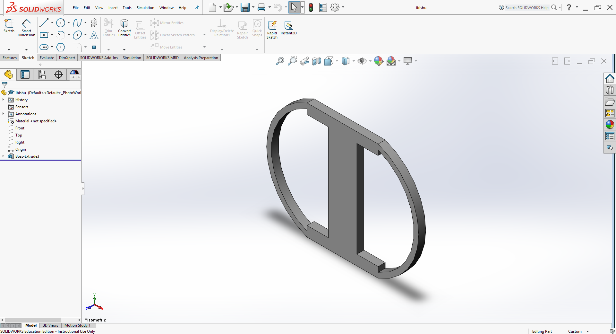Expand the History tree node
Viewport: 616px width, 334px height.
[x=3, y=100]
